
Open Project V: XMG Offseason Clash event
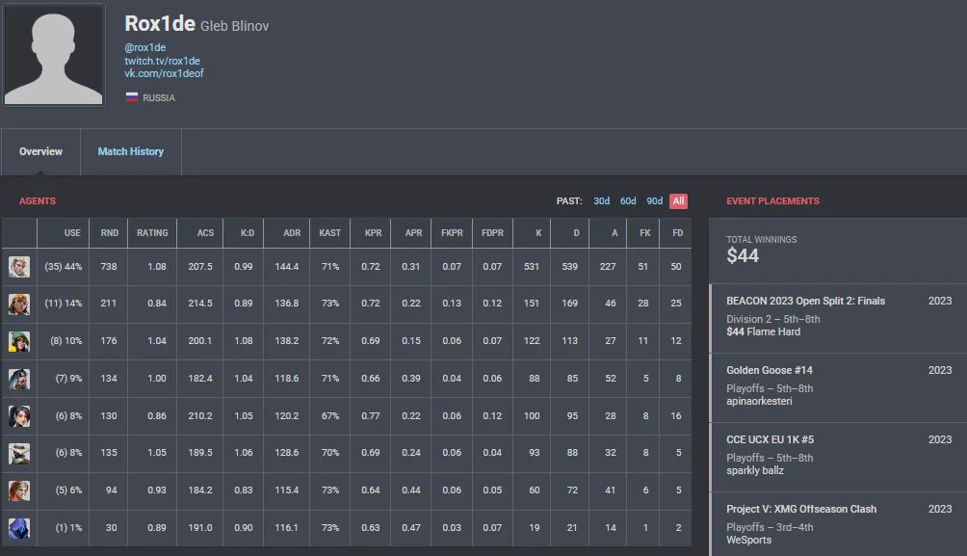click(839, 524)
